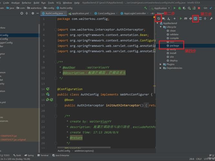215x161 pixels.
Task: Expand Plugins node in Maven tree
Action: (x=160, y=64)
